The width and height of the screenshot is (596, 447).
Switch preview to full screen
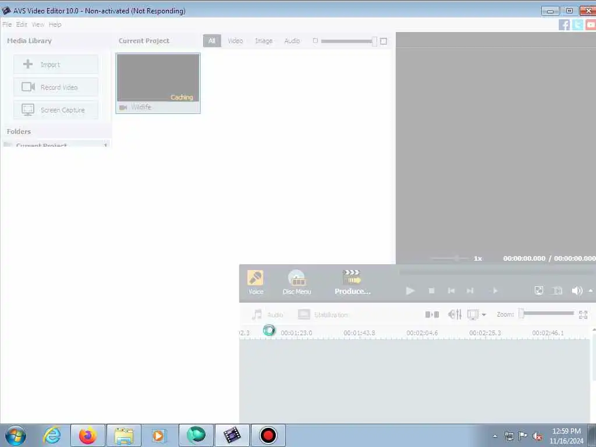click(x=539, y=291)
